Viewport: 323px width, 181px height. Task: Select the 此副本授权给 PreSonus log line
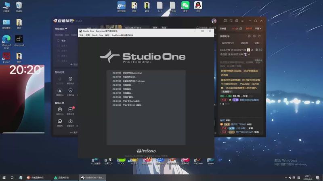(134, 81)
